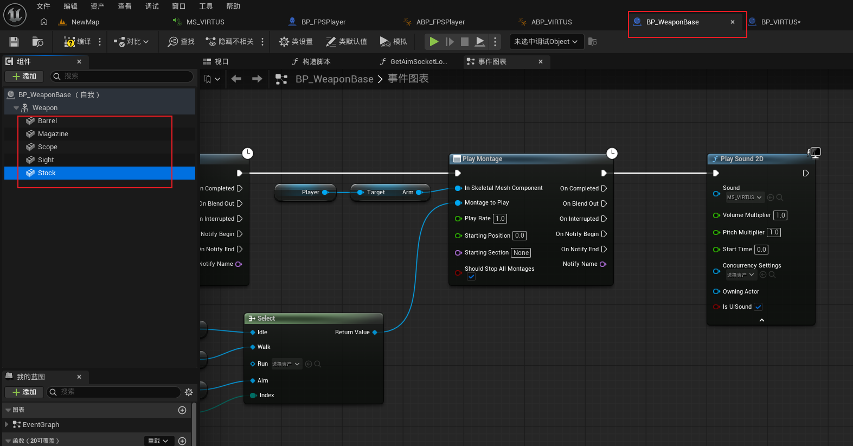The image size is (853, 446).
Task: Open the 重载 override dropdown
Action: pos(159,441)
